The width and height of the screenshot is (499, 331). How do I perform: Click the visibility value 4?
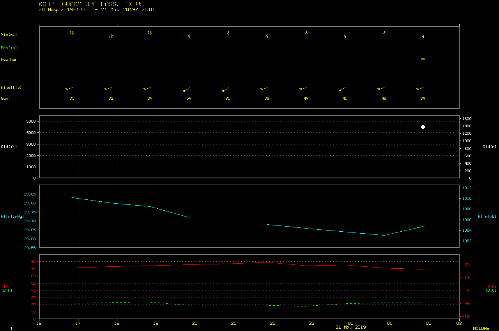tap(423, 37)
